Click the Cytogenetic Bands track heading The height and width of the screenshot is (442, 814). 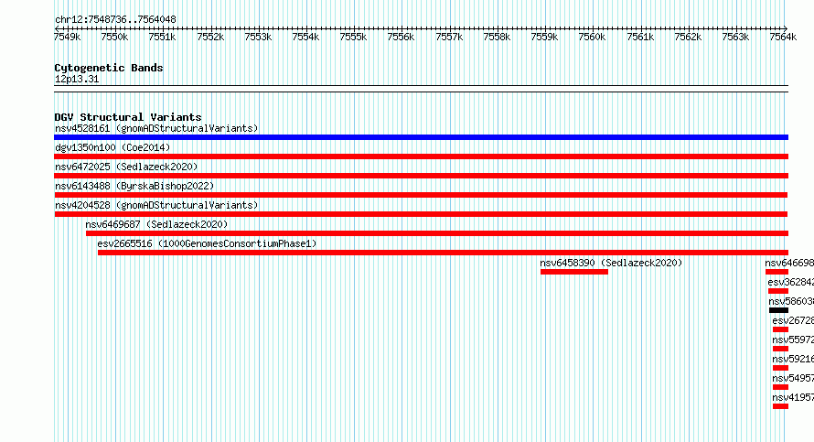tap(109, 68)
